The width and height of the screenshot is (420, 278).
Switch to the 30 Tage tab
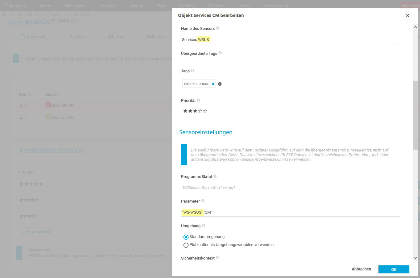tap(116, 36)
